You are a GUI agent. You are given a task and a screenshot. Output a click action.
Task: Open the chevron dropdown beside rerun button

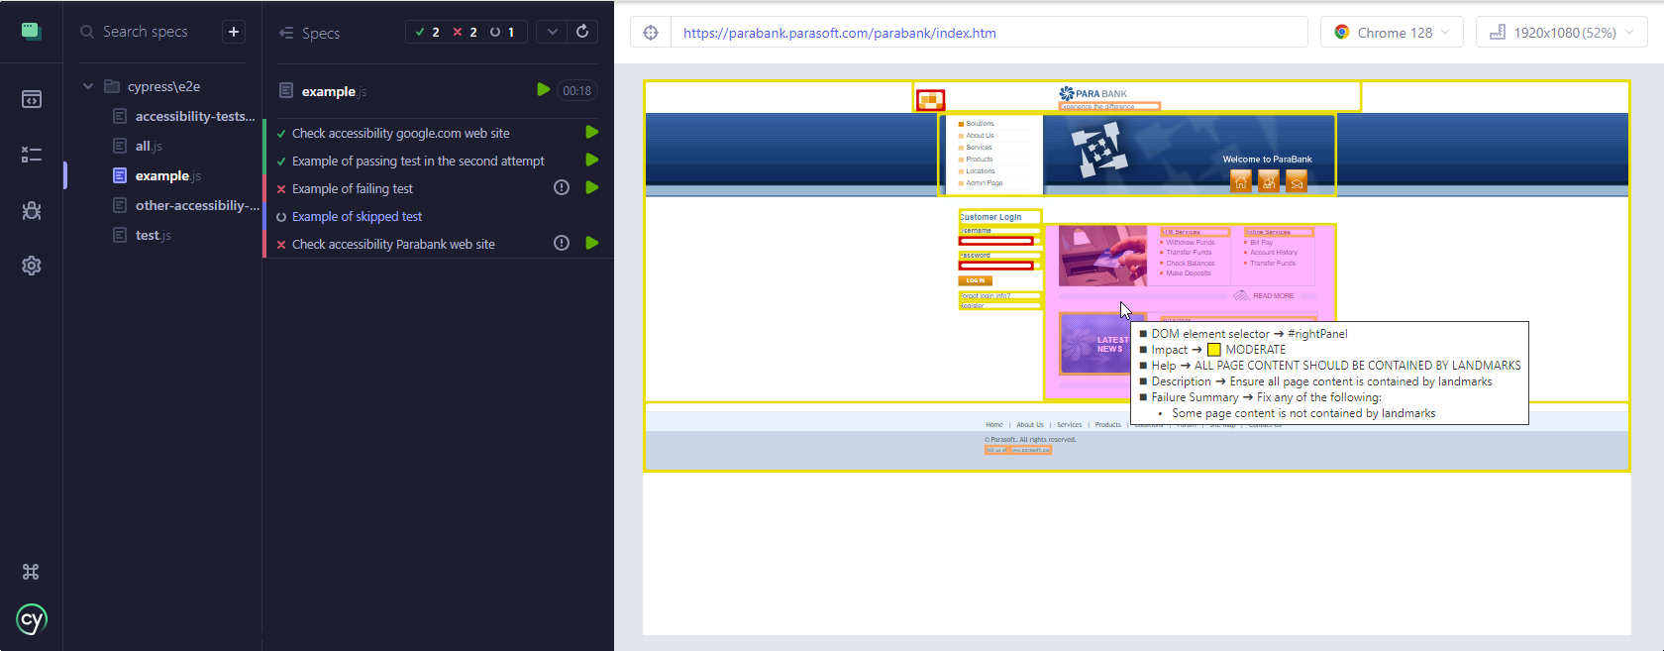[553, 32]
